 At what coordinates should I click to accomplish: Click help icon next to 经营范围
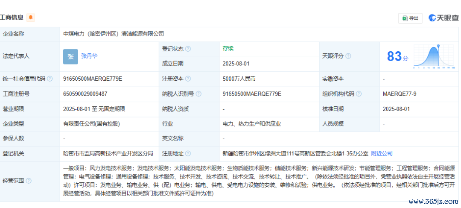tap(29, 181)
